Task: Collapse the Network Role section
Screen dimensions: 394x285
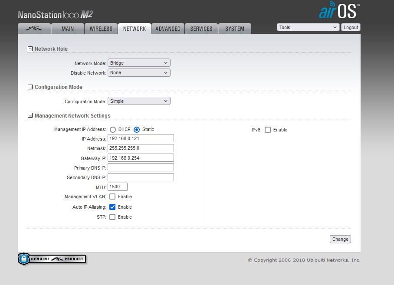Action: (x=30, y=49)
